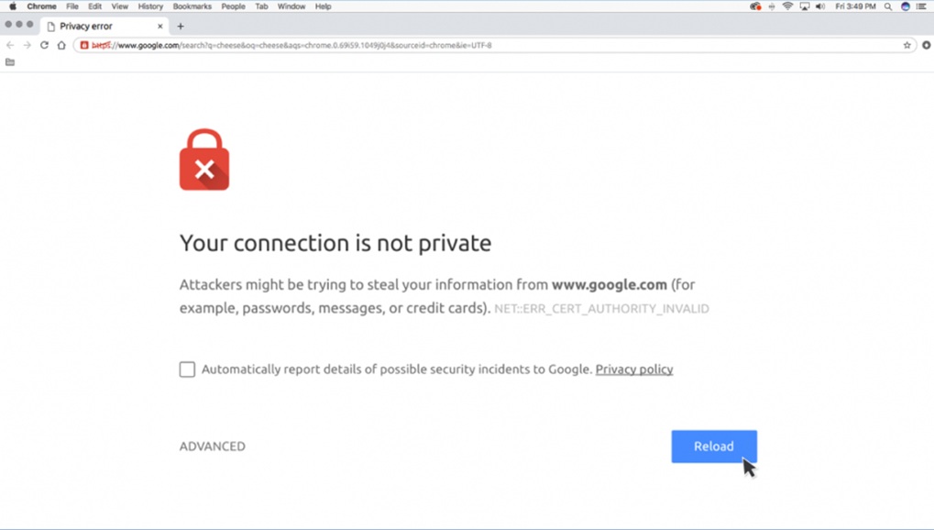The image size is (934, 530).
Task: Open the Siri icon in menu bar
Action: [905, 6]
